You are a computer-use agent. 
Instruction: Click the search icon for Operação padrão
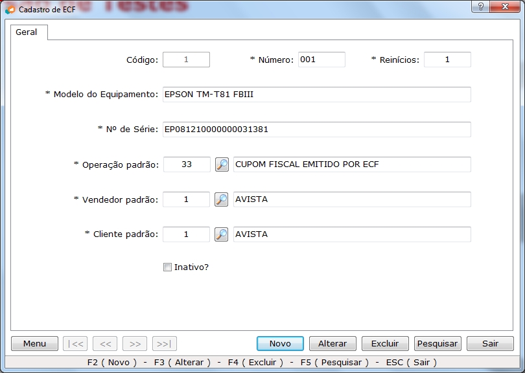[222, 164]
